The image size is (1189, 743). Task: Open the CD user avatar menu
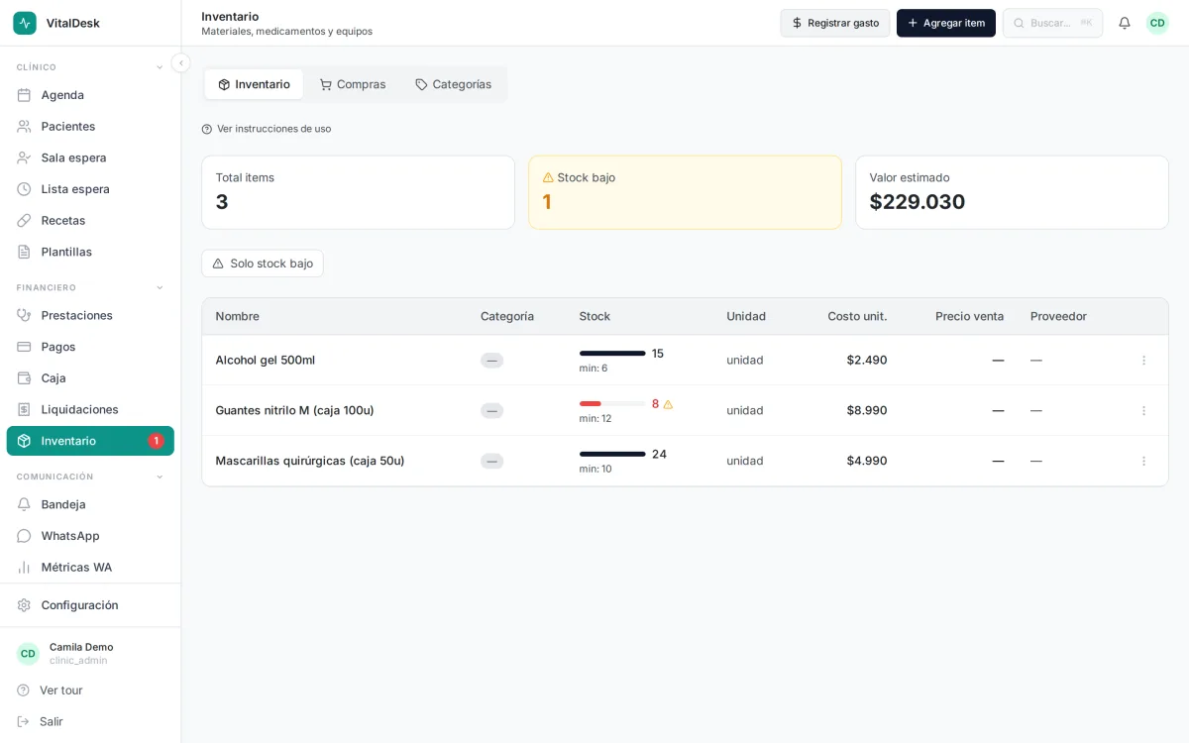click(1157, 23)
